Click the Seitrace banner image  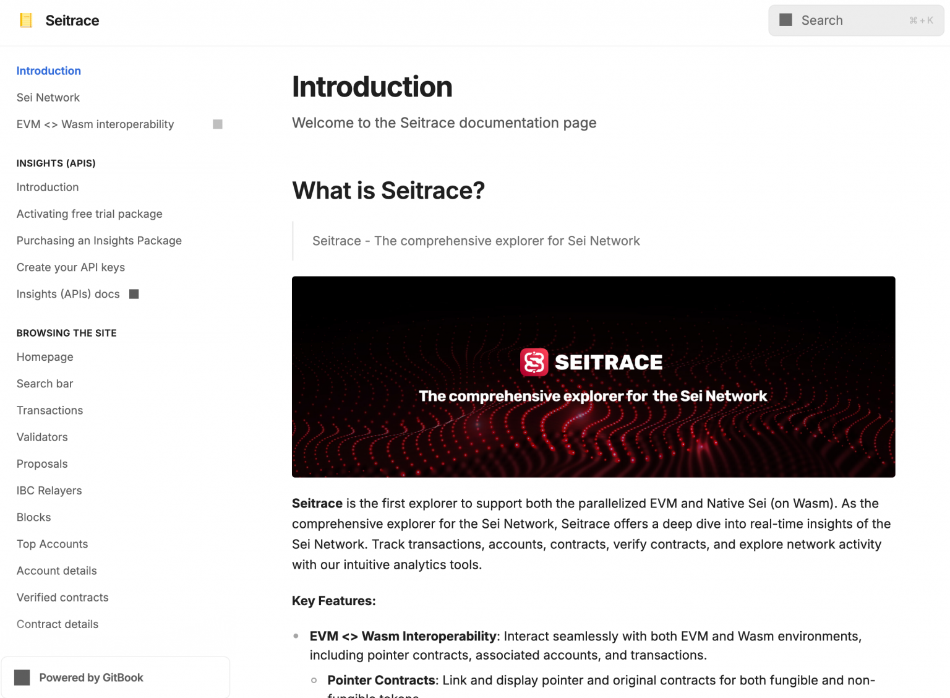click(593, 376)
